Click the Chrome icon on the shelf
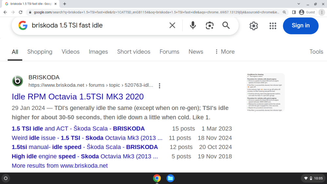Viewport: 327px width, 184px height. coord(157,178)
